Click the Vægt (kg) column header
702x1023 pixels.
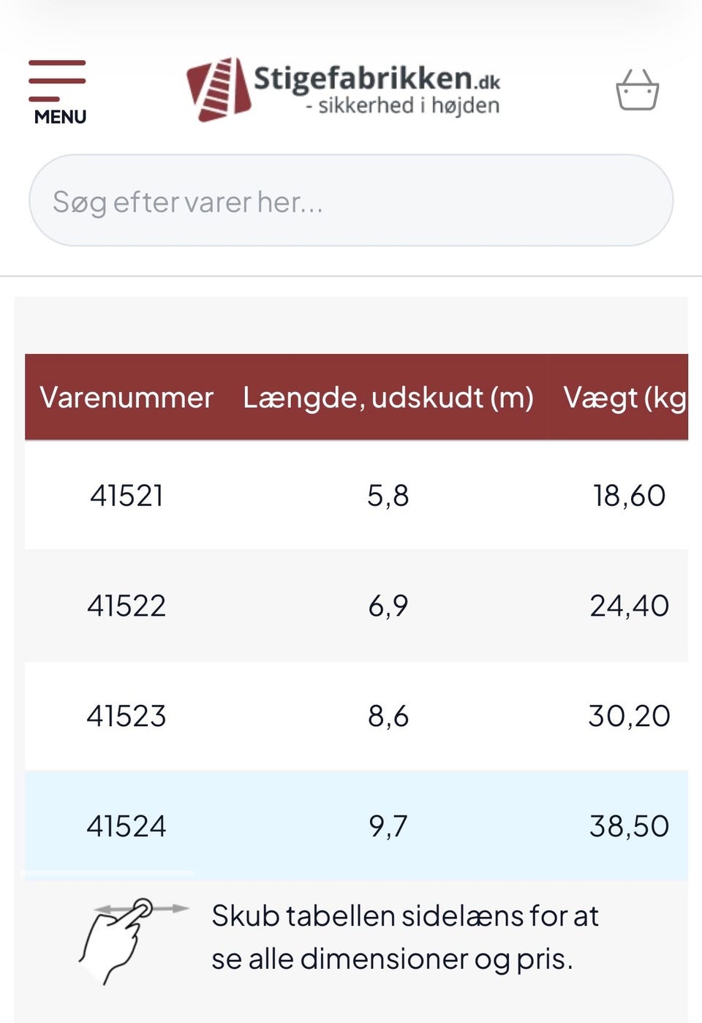coord(624,398)
